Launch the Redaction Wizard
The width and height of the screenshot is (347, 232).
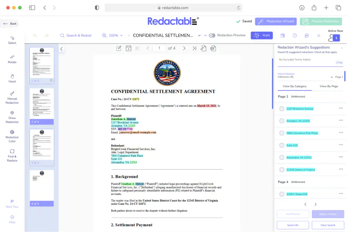(276, 21)
